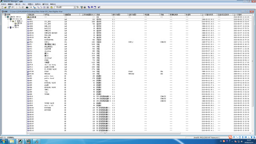Click the Accessible Nodes toolbar icon
The image size is (256, 144).
[x=10, y=7]
